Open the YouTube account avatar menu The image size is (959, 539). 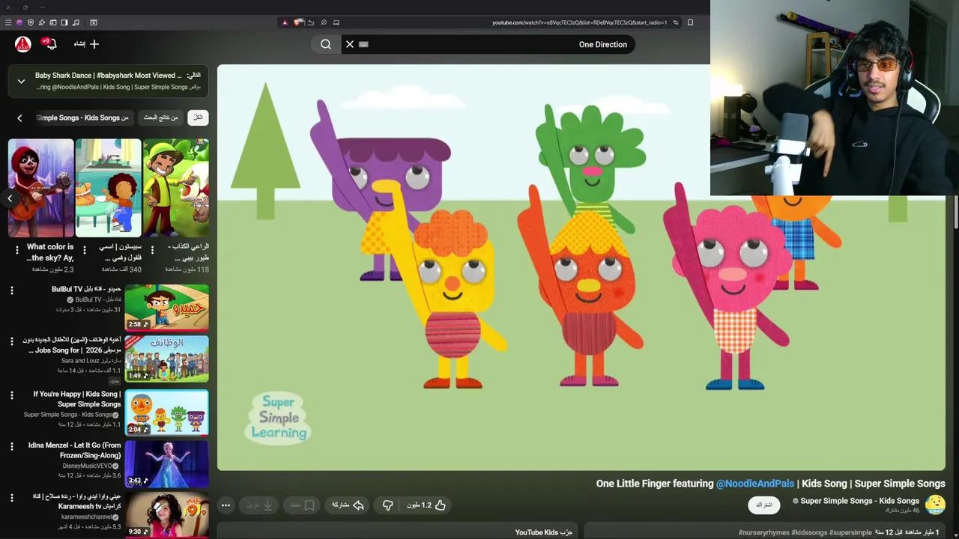point(22,44)
